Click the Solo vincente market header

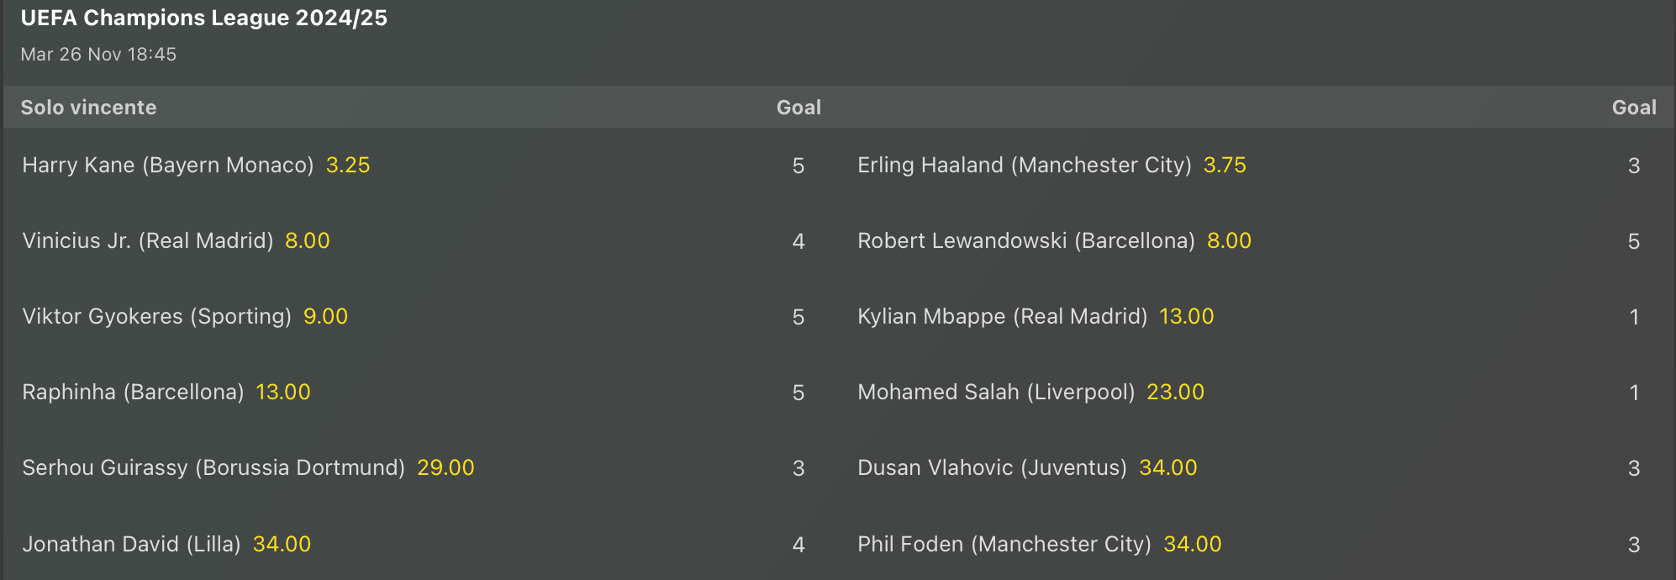[88, 108]
